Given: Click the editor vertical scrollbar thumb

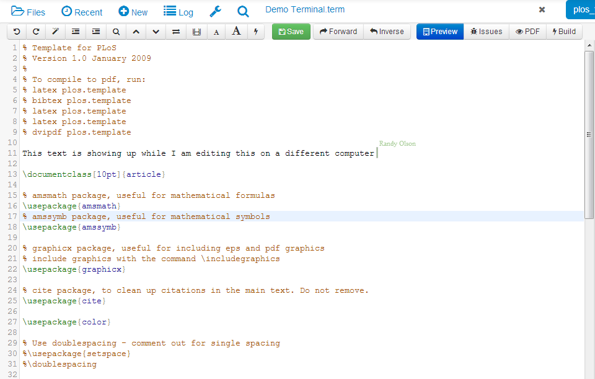Looking at the screenshot, I should click(589, 134).
